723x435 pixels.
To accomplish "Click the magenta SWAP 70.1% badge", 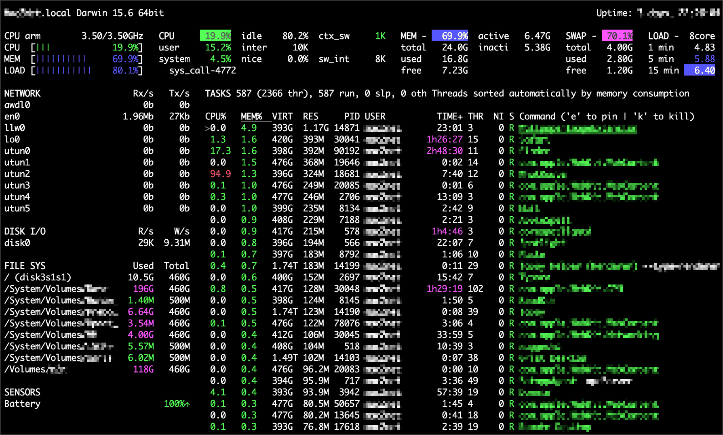I will coord(617,36).
